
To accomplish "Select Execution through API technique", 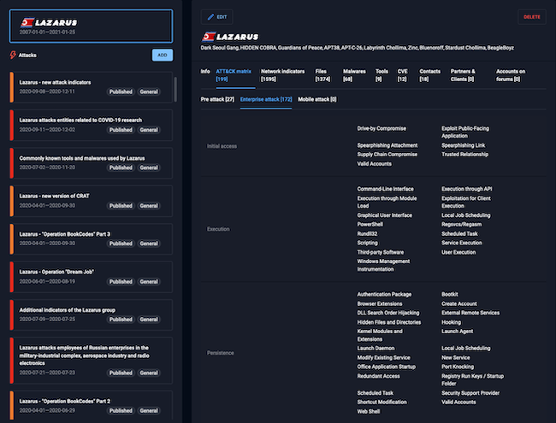I will coord(467,189).
